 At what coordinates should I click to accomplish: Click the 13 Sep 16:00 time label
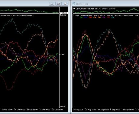coord(128,110)
